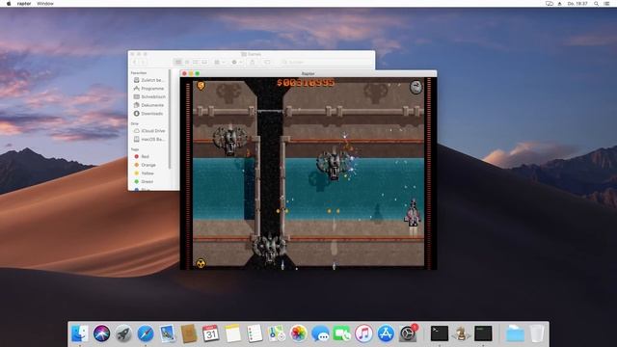Open Photos colorful flower icon
The width and height of the screenshot is (617, 347).
298,334
